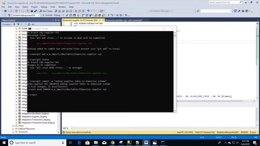The image size is (260, 146).
Task: Open the Query menu
Action: 25,7
